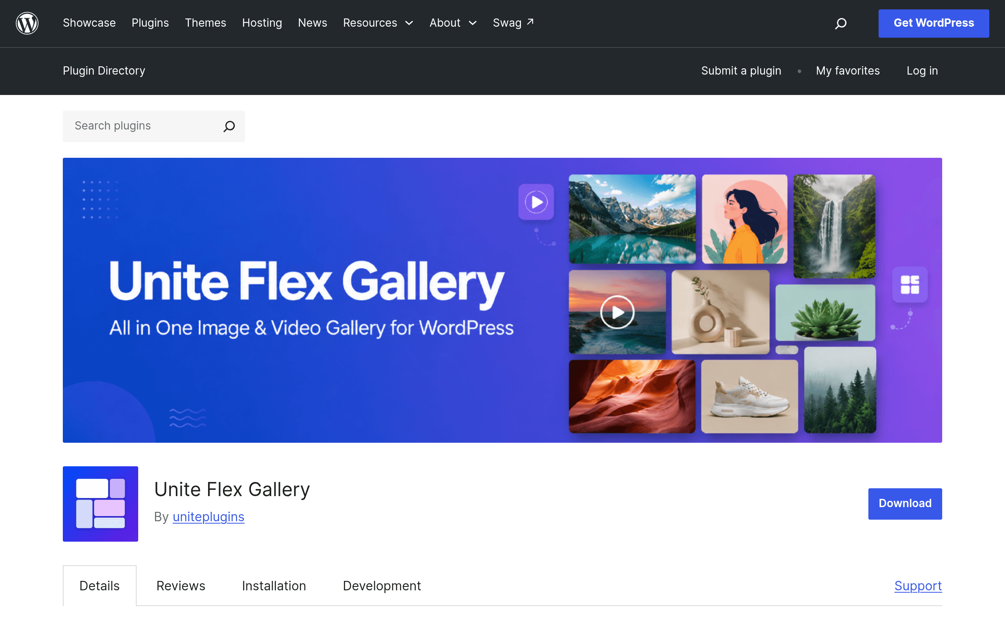The height and width of the screenshot is (628, 1005).
Task: Switch to the Reviews tab
Action: (x=181, y=586)
